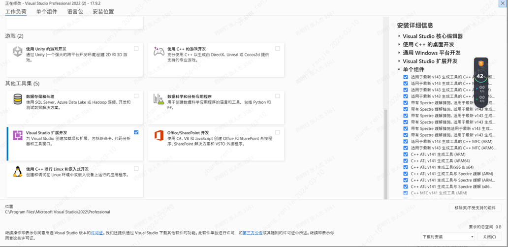This screenshot has width=508, height=247.
Task: Click the Unity game development icon
Action: (18, 52)
